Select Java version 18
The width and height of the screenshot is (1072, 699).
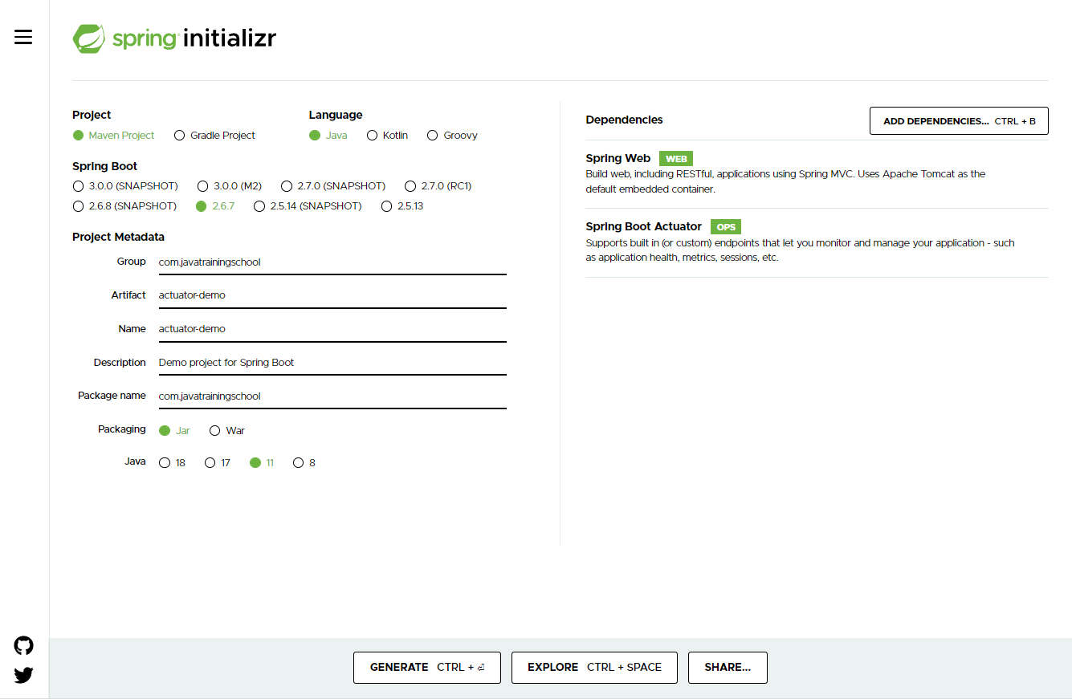pyautogui.click(x=173, y=463)
